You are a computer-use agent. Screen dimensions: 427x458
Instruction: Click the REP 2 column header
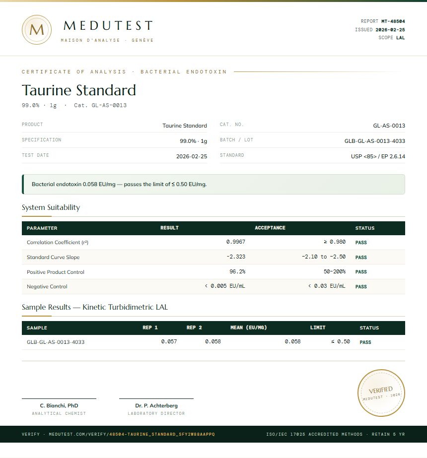194,327
